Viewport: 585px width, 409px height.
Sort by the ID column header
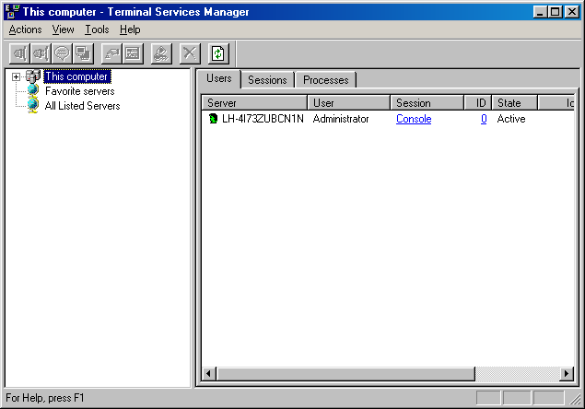coord(478,102)
